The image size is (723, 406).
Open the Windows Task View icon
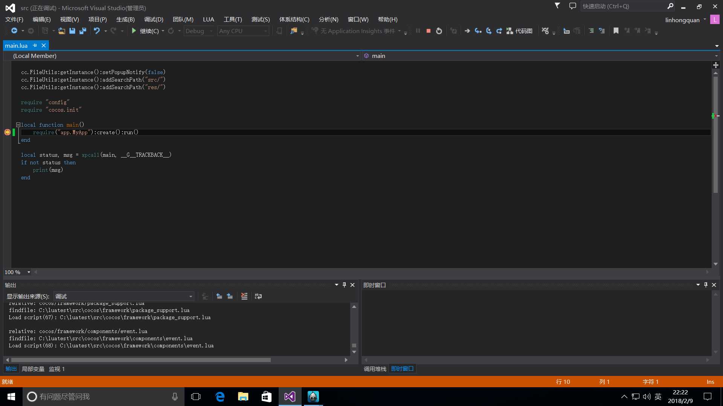pos(196,397)
